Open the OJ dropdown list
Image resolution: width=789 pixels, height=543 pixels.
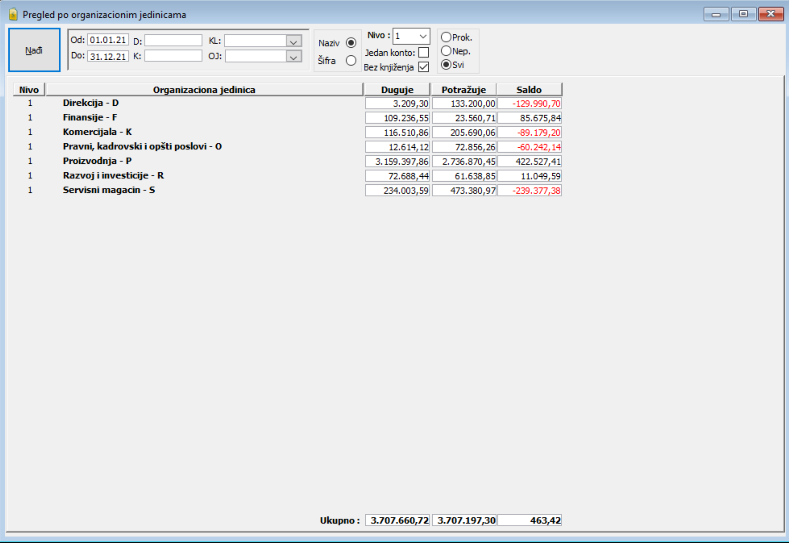[x=294, y=56]
